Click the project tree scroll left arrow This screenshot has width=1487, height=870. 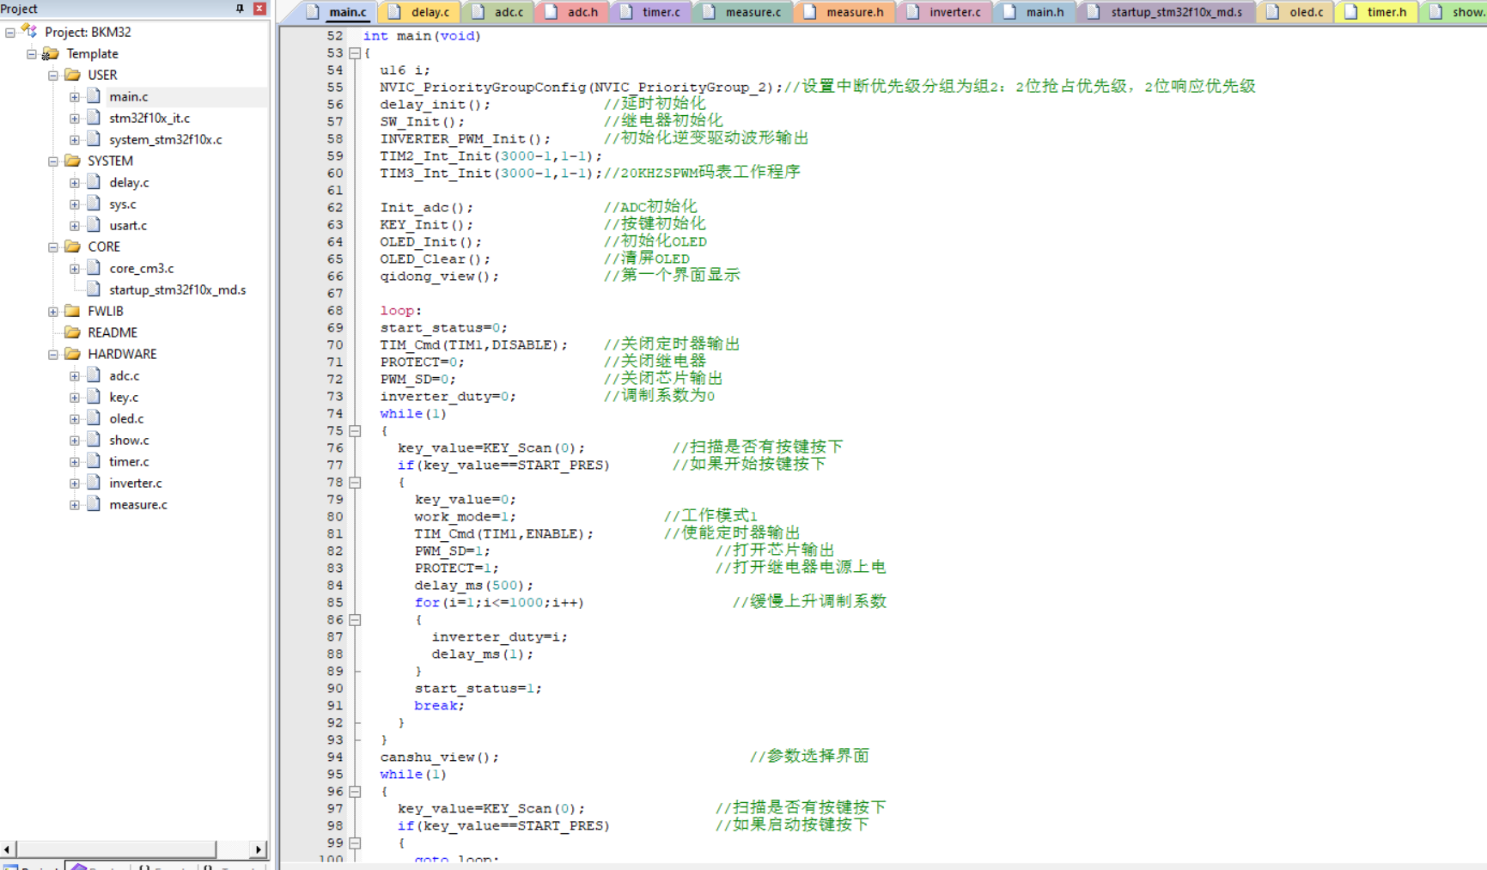click(x=7, y=849)
